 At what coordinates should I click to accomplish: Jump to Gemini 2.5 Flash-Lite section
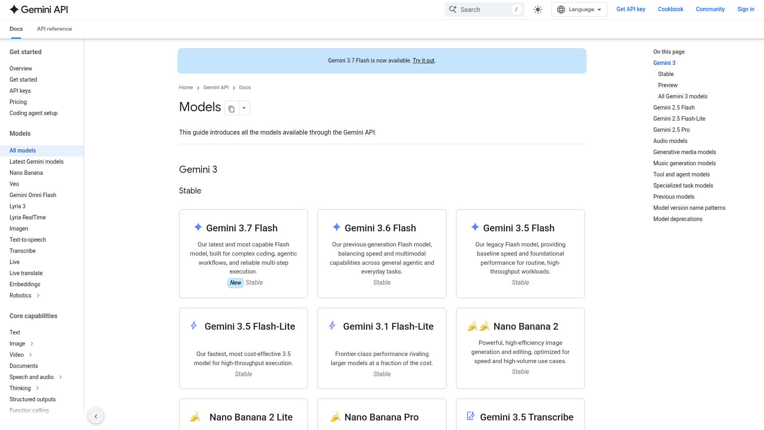pos(679,119)
